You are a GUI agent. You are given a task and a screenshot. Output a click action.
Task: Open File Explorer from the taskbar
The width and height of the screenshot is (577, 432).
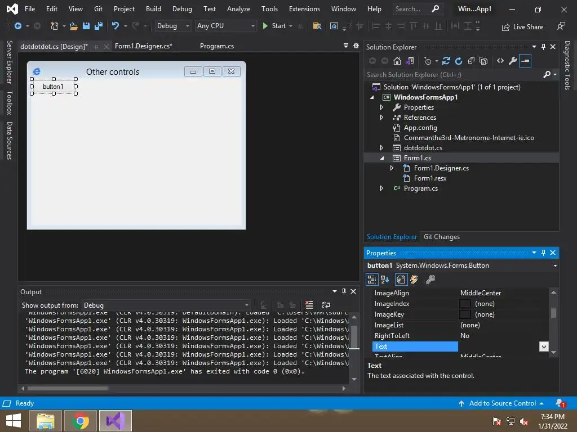point(46,421)
